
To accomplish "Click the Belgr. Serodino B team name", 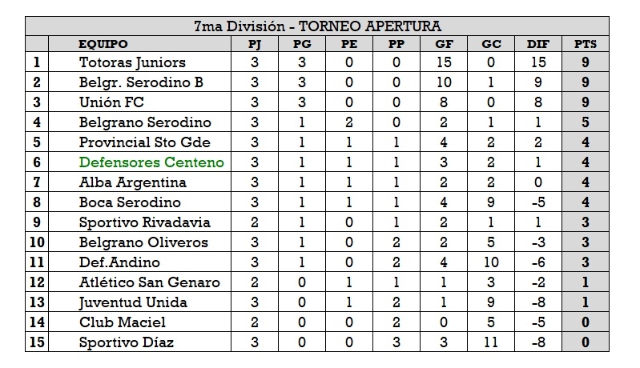I will [x=141, y=82].
